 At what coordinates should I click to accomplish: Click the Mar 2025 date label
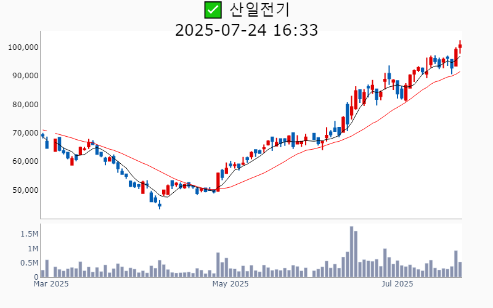point(51,284)
